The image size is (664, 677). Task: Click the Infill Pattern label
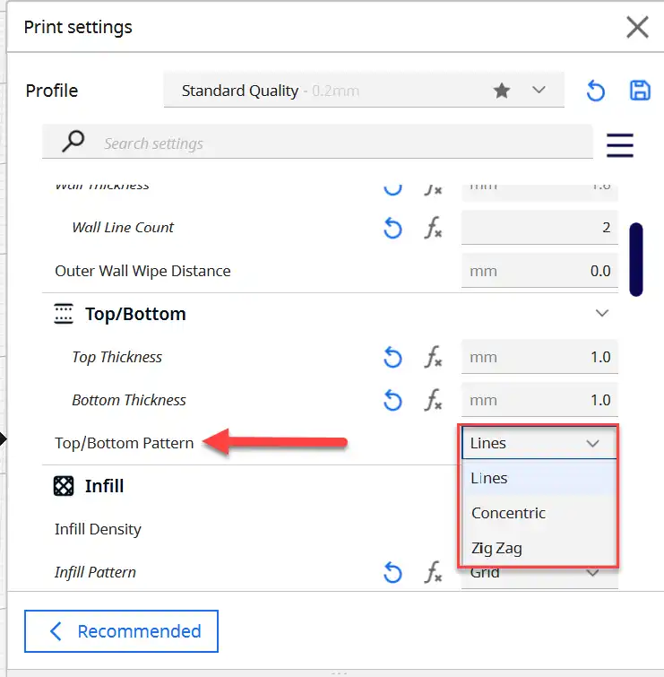pyautogui.click(x=95, y=572)
